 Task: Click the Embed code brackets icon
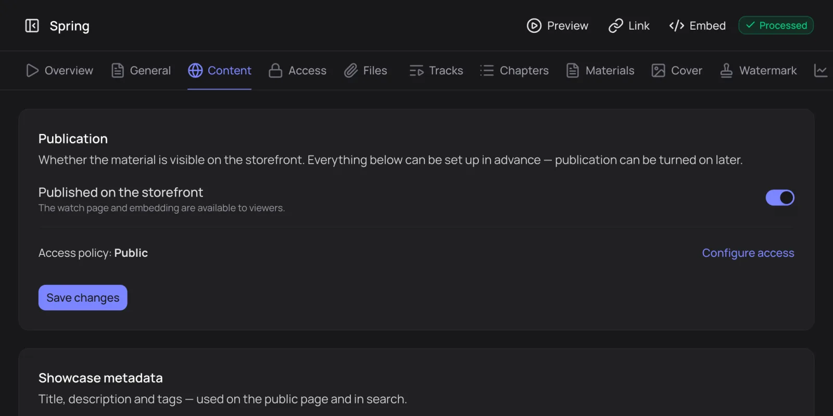677,25
